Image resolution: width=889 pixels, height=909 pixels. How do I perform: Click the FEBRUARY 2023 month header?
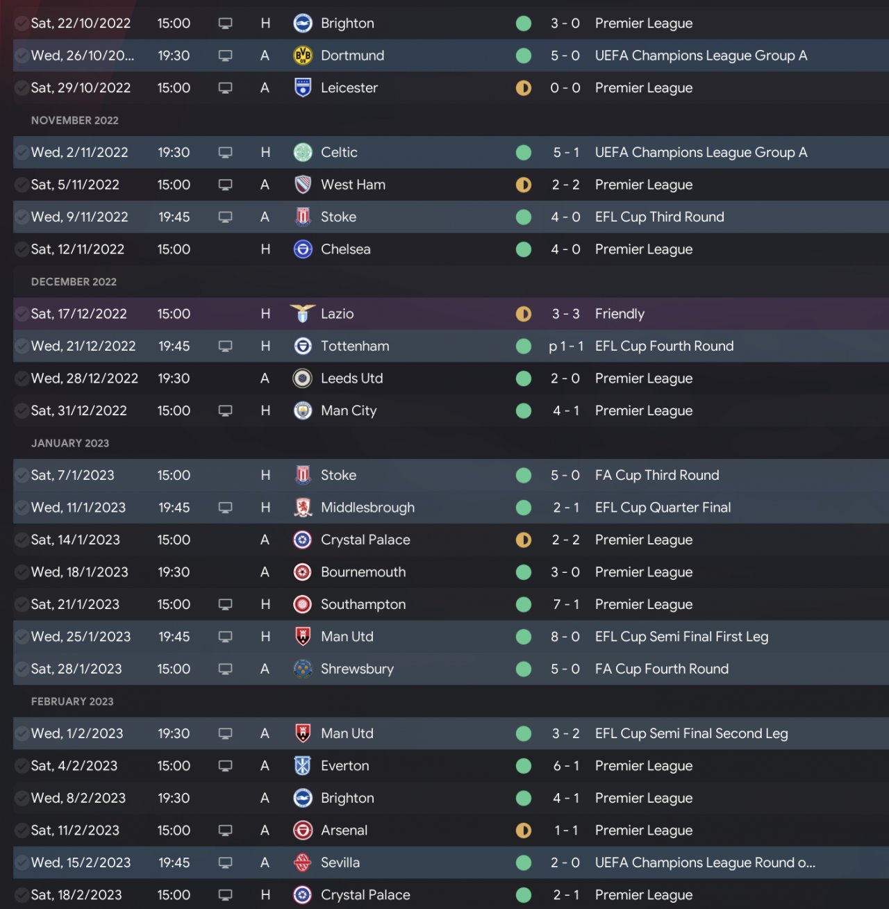(72, 701)
